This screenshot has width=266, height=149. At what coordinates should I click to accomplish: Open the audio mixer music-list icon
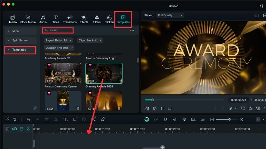tap(184, 120)
